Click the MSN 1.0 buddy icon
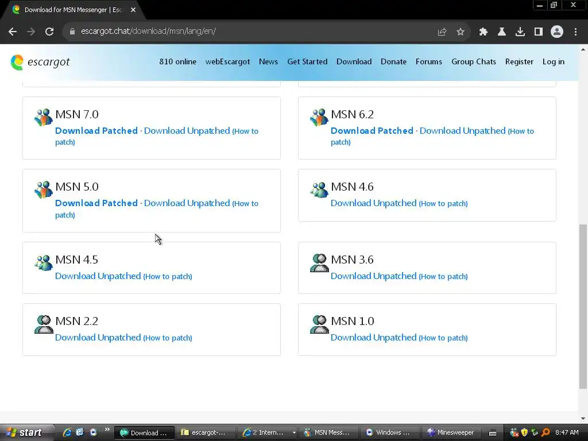The width and height of the screenshot is (588, 441). point(319,324)
